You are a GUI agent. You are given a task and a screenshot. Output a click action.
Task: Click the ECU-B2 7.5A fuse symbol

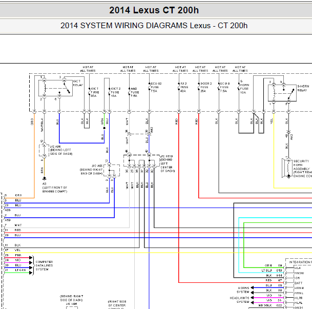point(149,87)
